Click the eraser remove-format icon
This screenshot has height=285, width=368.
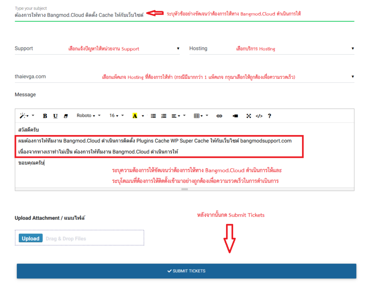(66, 116)
